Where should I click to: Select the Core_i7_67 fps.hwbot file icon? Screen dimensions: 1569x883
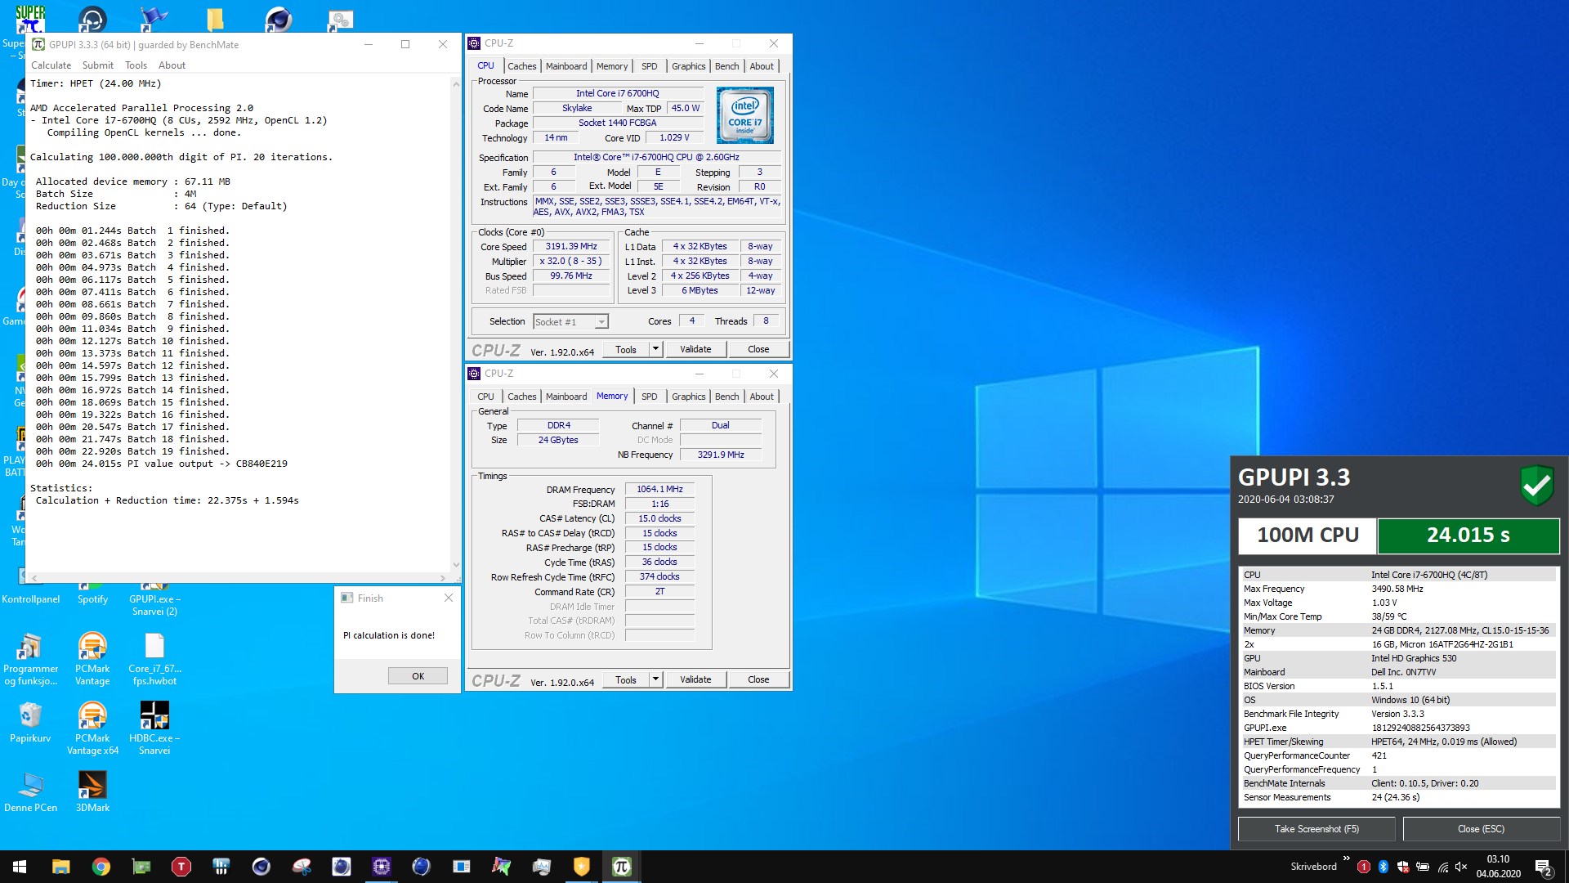[154, 659]
